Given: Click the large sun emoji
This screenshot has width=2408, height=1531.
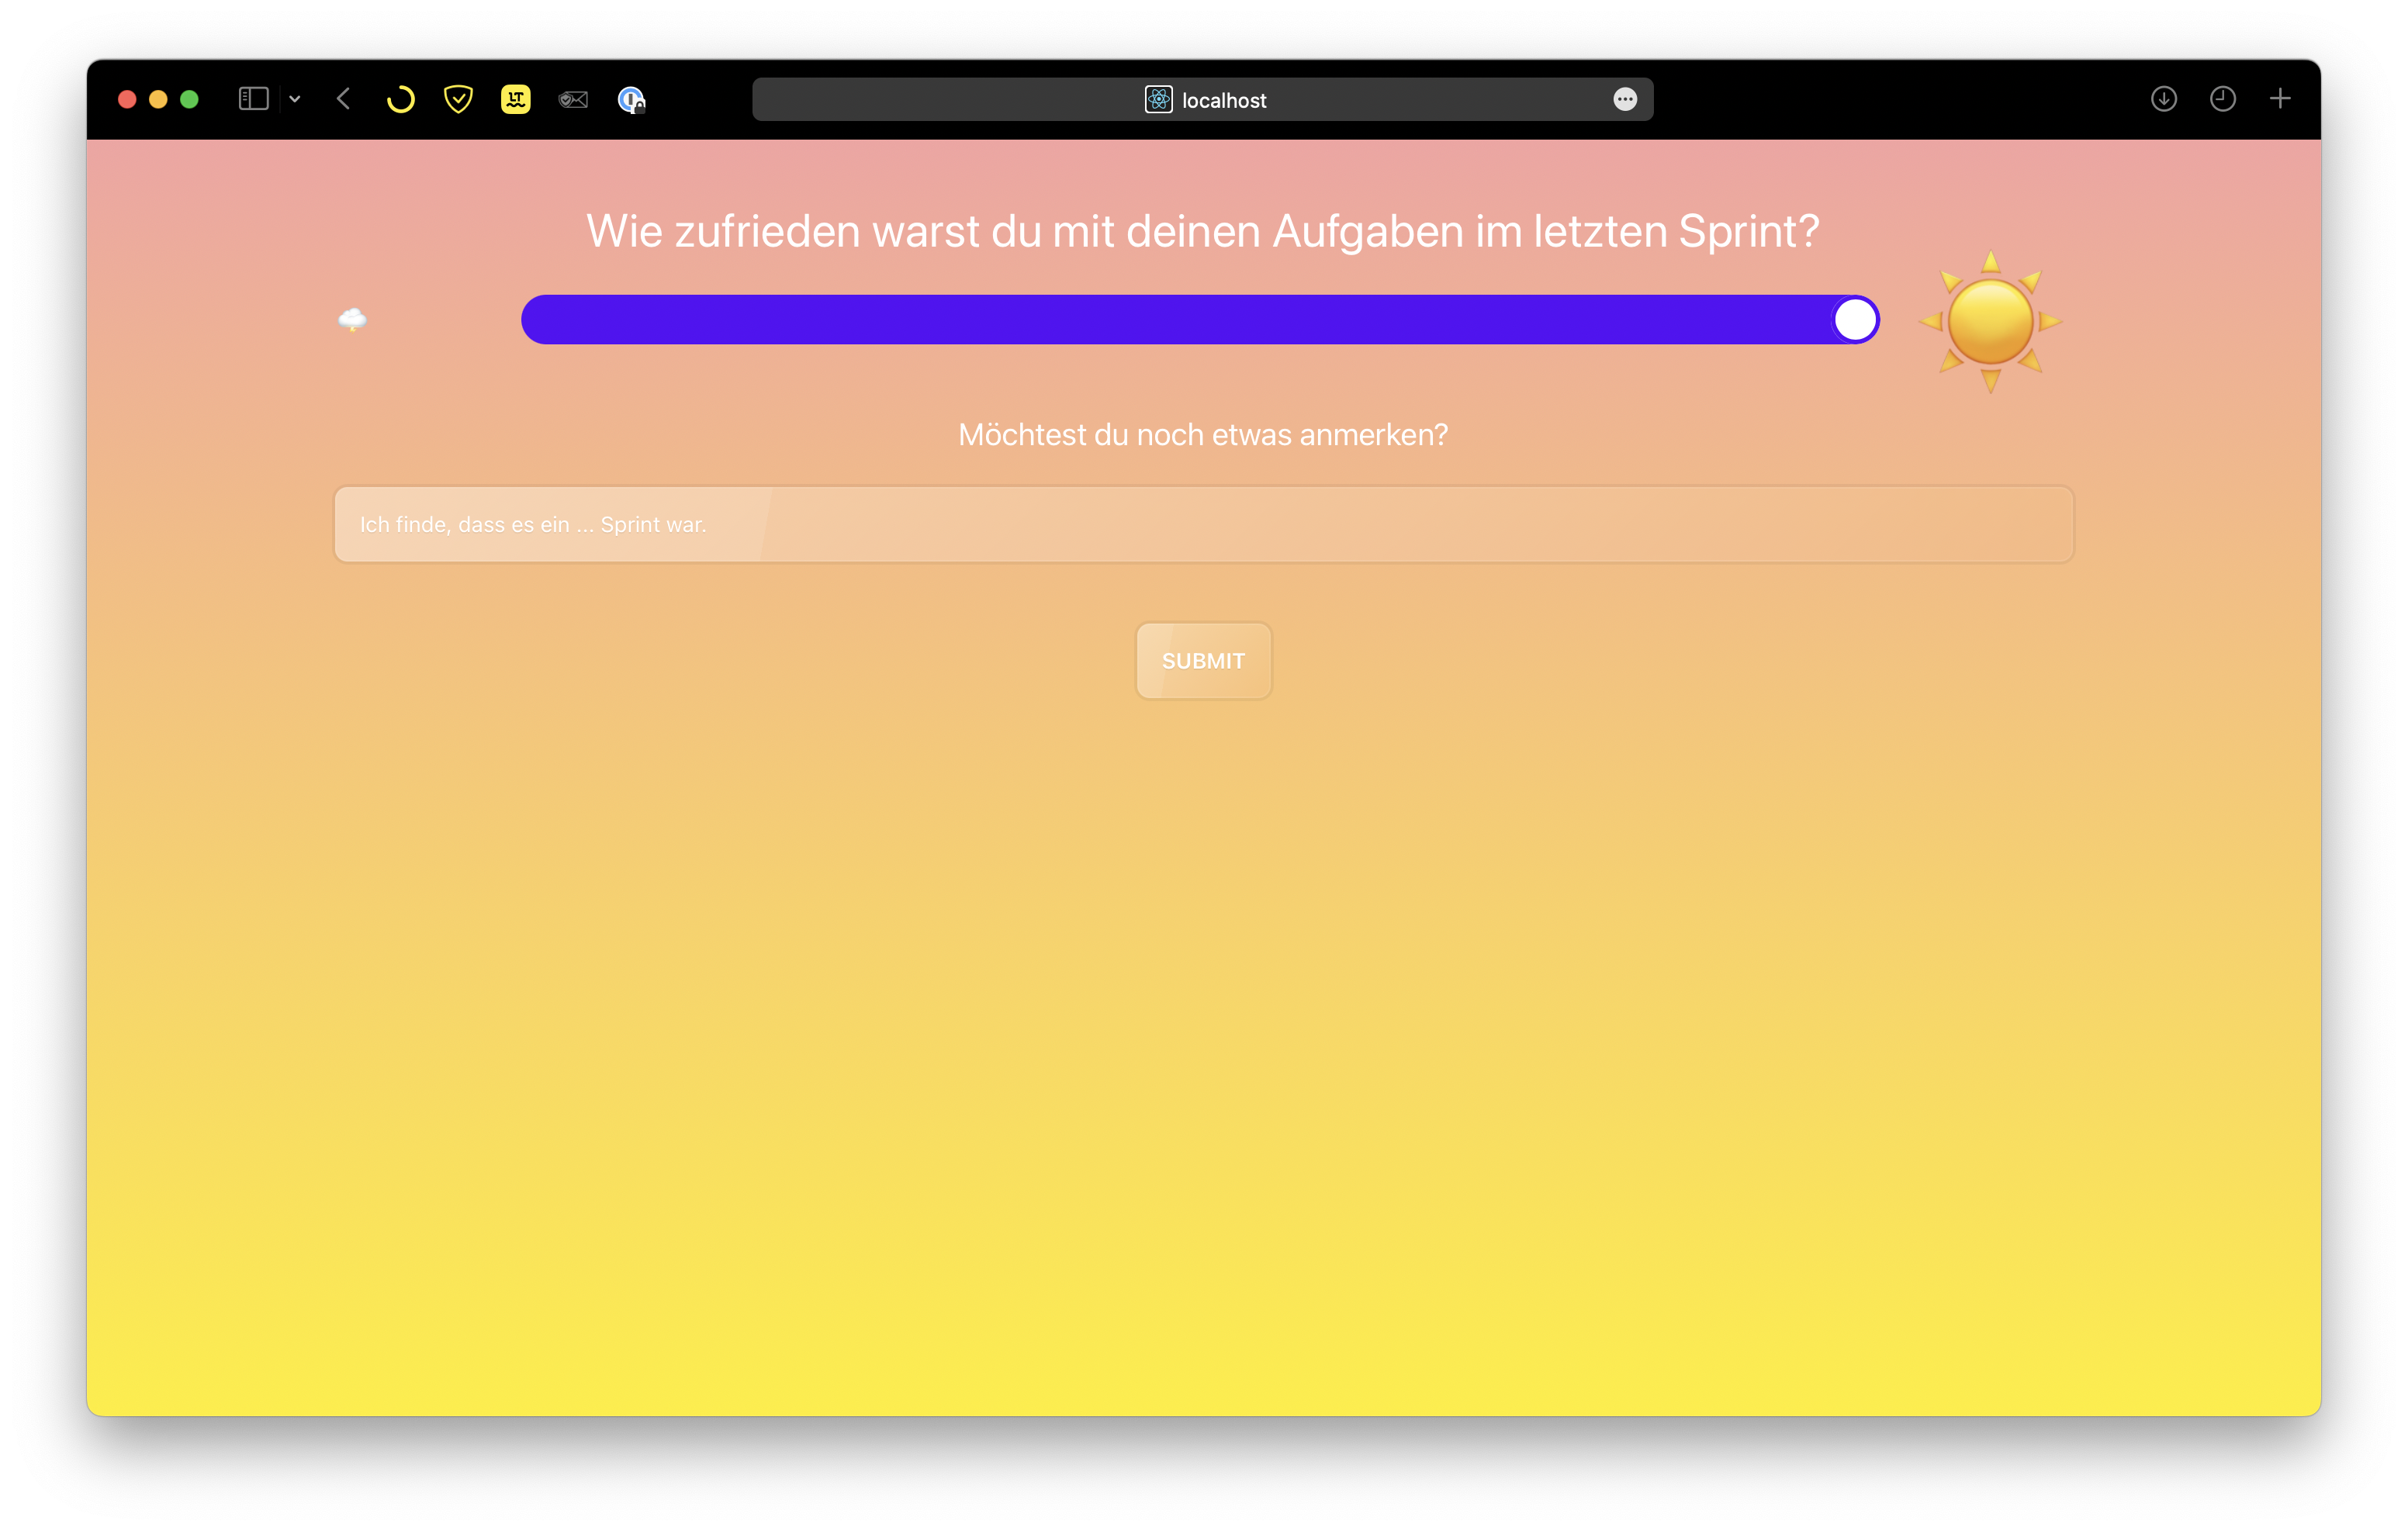Looking at the screenshot, I should point(1990,321).
